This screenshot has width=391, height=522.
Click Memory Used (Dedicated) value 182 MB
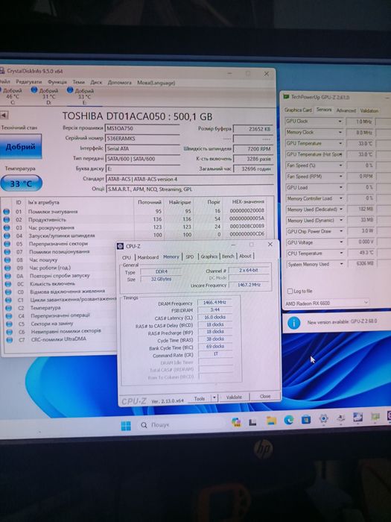[361, 209]
